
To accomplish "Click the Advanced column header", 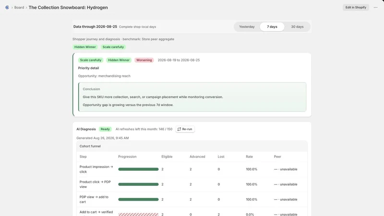I will (197, 157).
